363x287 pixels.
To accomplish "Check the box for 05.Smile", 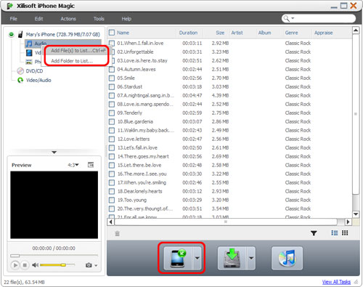I will click(x=112, y=78).
